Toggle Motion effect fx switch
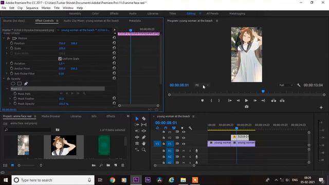The height and width of the screenshot is (185, 329). point(8,38)
